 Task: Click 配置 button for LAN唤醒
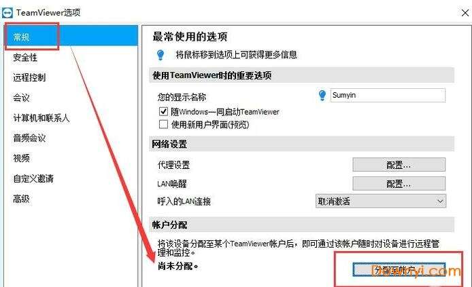(399, 183)
